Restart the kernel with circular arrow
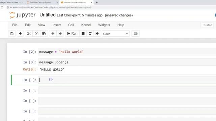The width and height of the screenshot is (216, 121). [x=90, y=34]
